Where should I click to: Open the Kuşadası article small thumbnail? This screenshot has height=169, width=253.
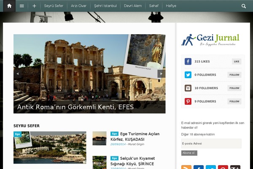[x=100, y=138]
